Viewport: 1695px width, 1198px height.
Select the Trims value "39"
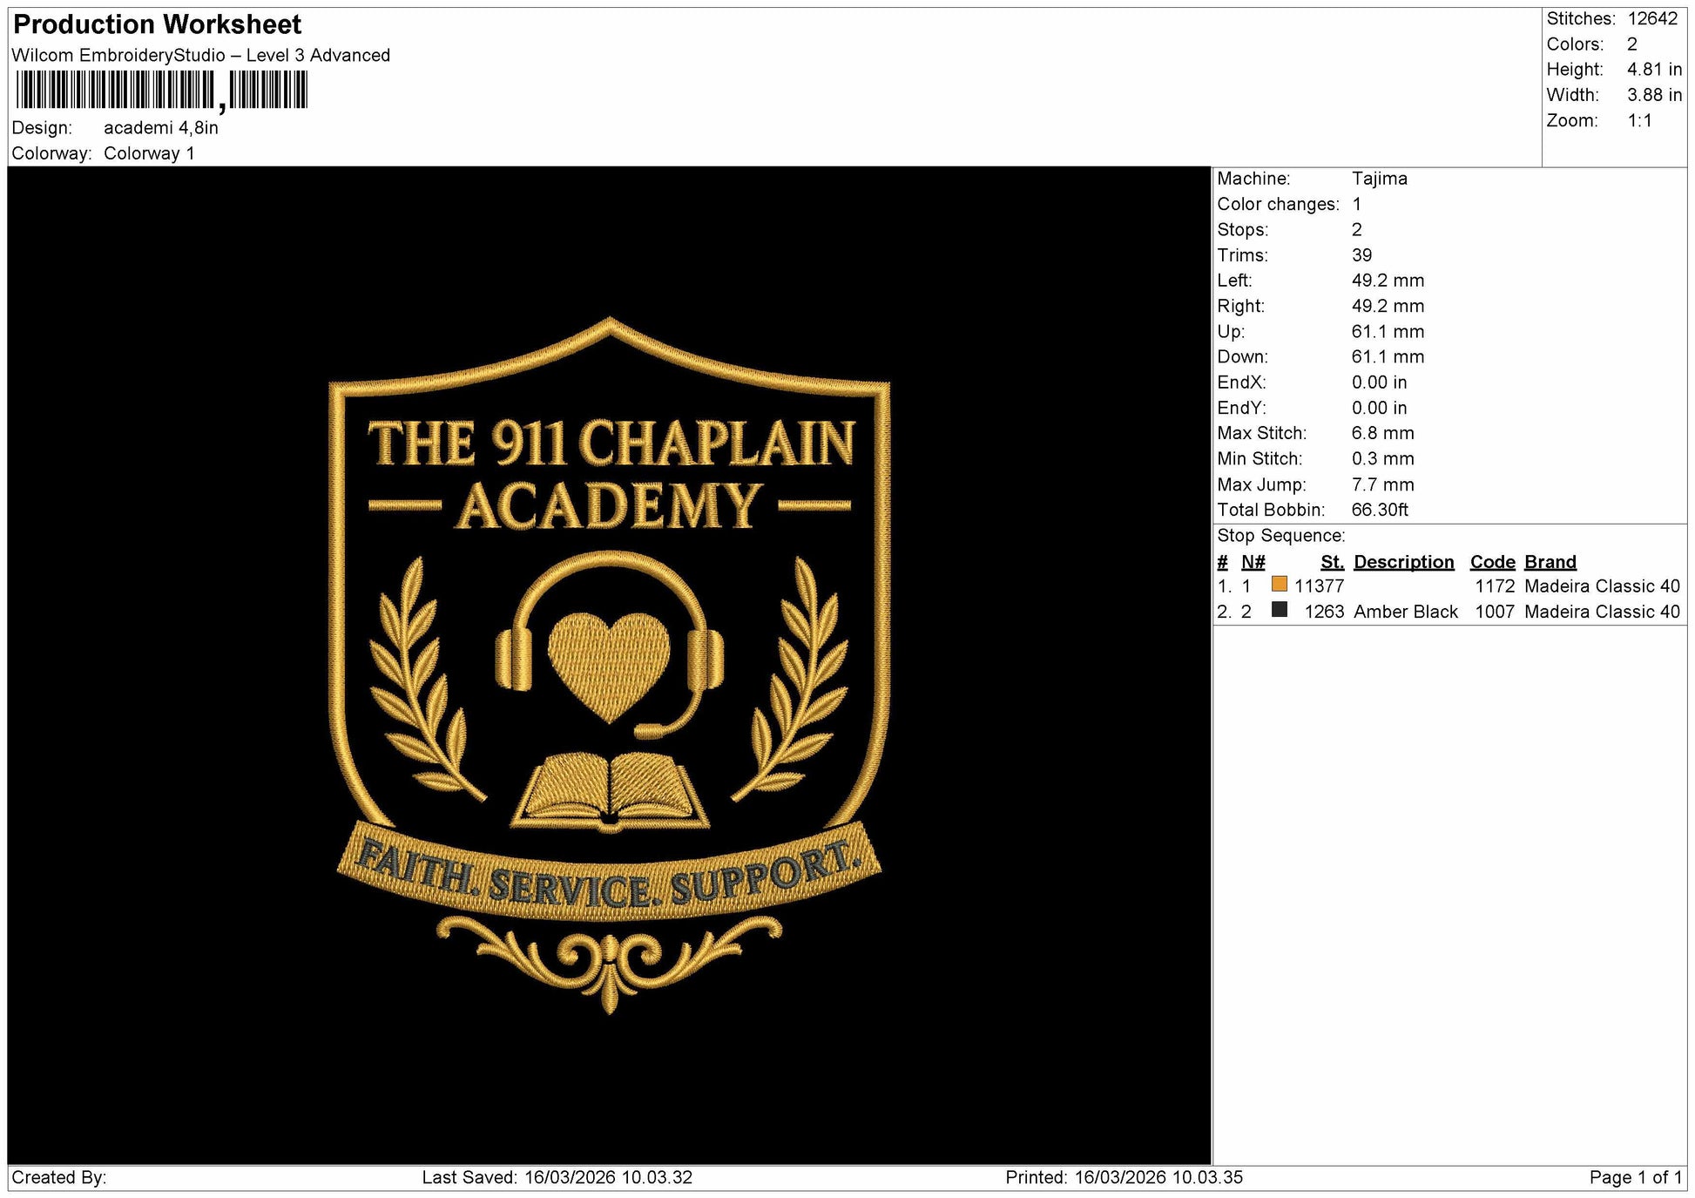(1362, 255)
